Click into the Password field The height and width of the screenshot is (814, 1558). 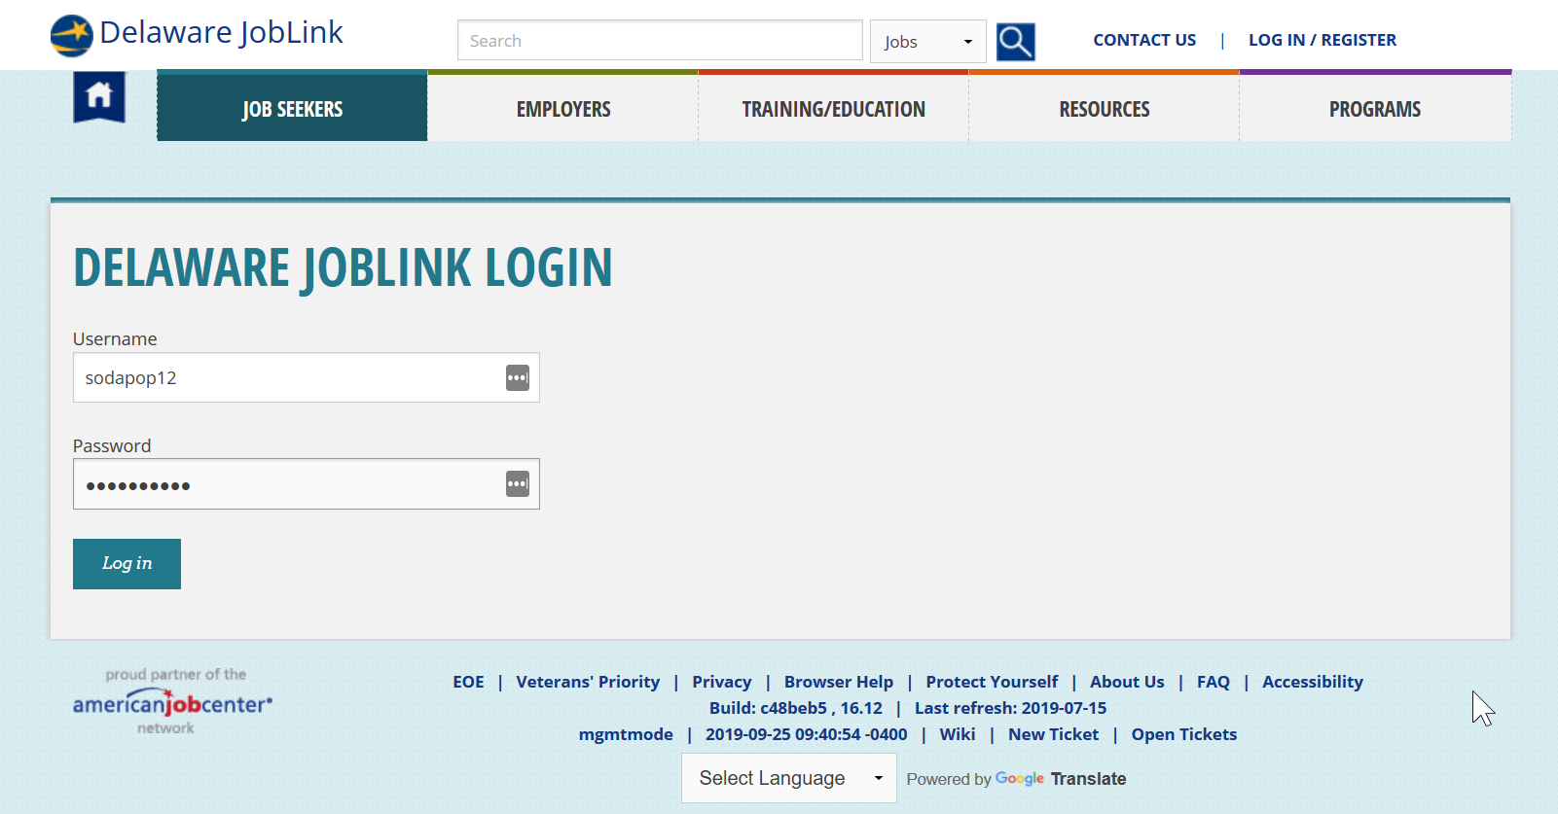tap(306, 484)
